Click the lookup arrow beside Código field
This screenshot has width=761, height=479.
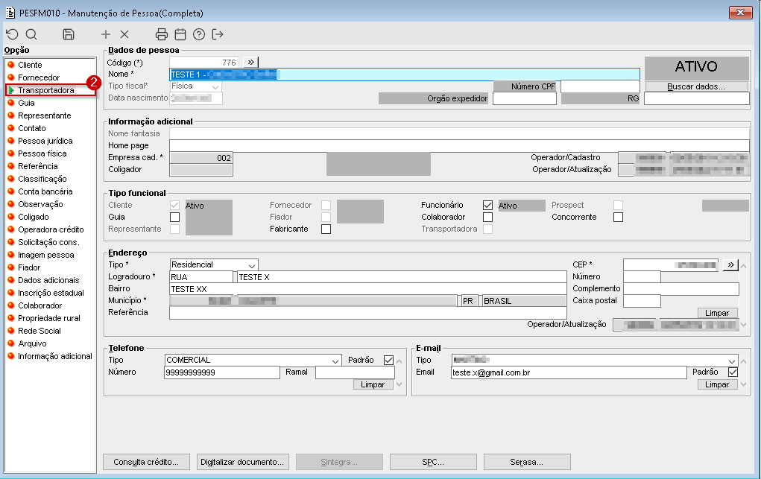tap(250, 62)
